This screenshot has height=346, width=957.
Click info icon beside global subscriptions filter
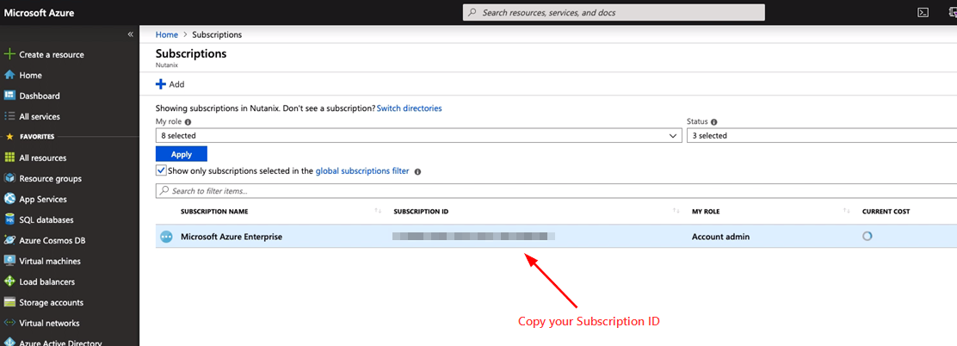(x=418, y=171)
